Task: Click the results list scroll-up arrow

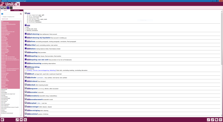Action: pos(21,21)
